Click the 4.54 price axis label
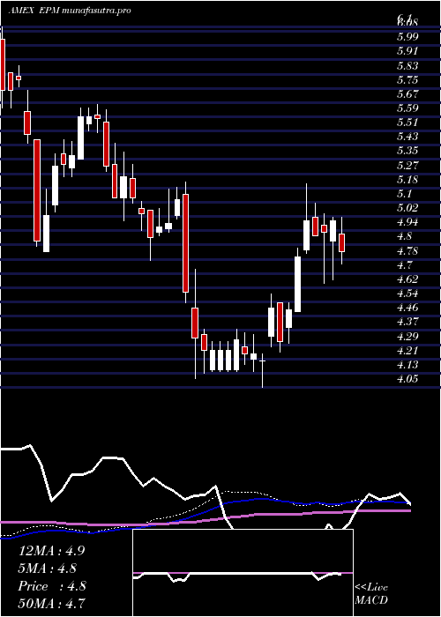 [x=407, y=294]
